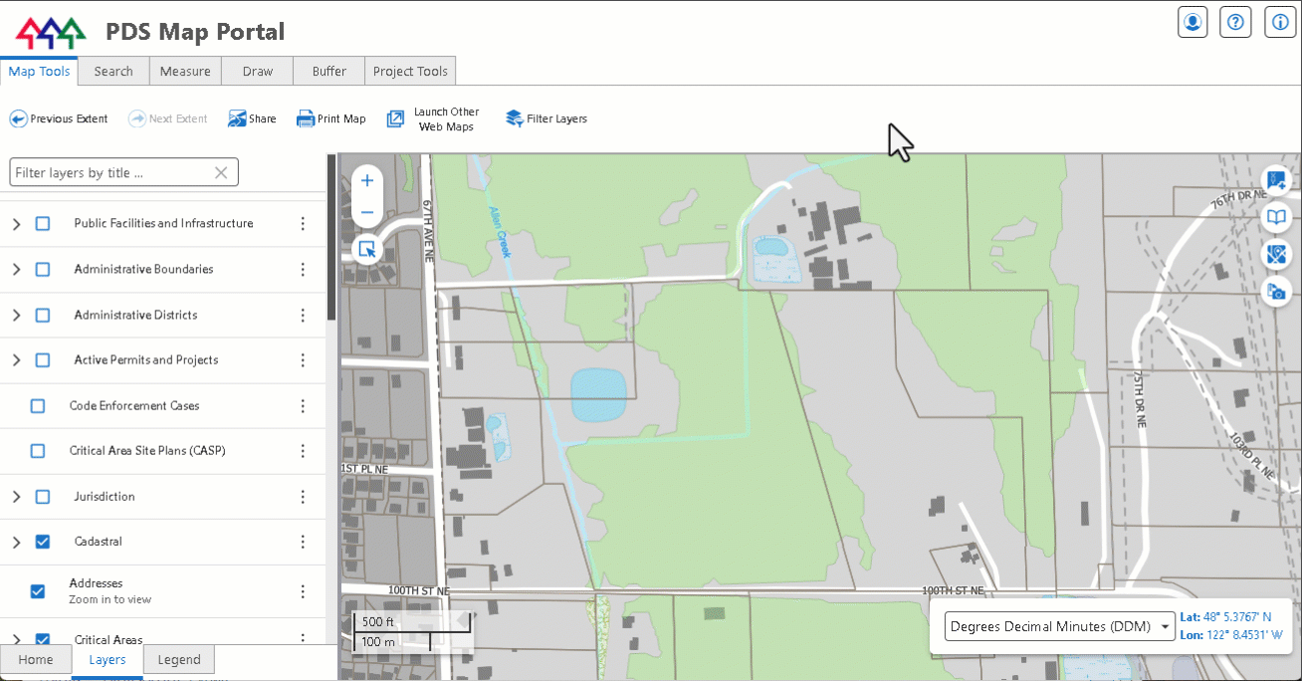Open the bookmarks book icon
The height and width of the screenshot is (681, 1302).
point(1275,217)
